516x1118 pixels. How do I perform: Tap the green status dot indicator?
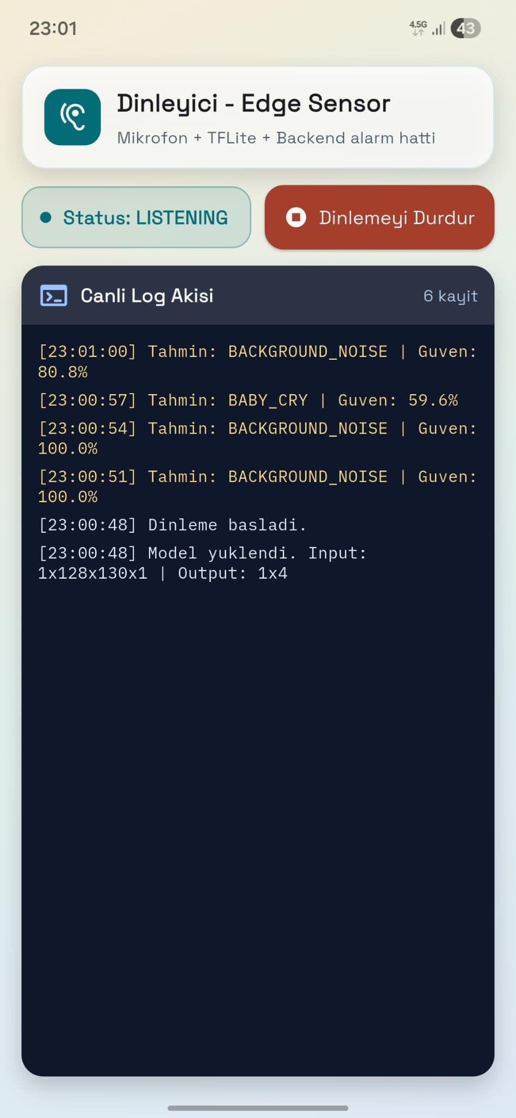tap(46, 218)
